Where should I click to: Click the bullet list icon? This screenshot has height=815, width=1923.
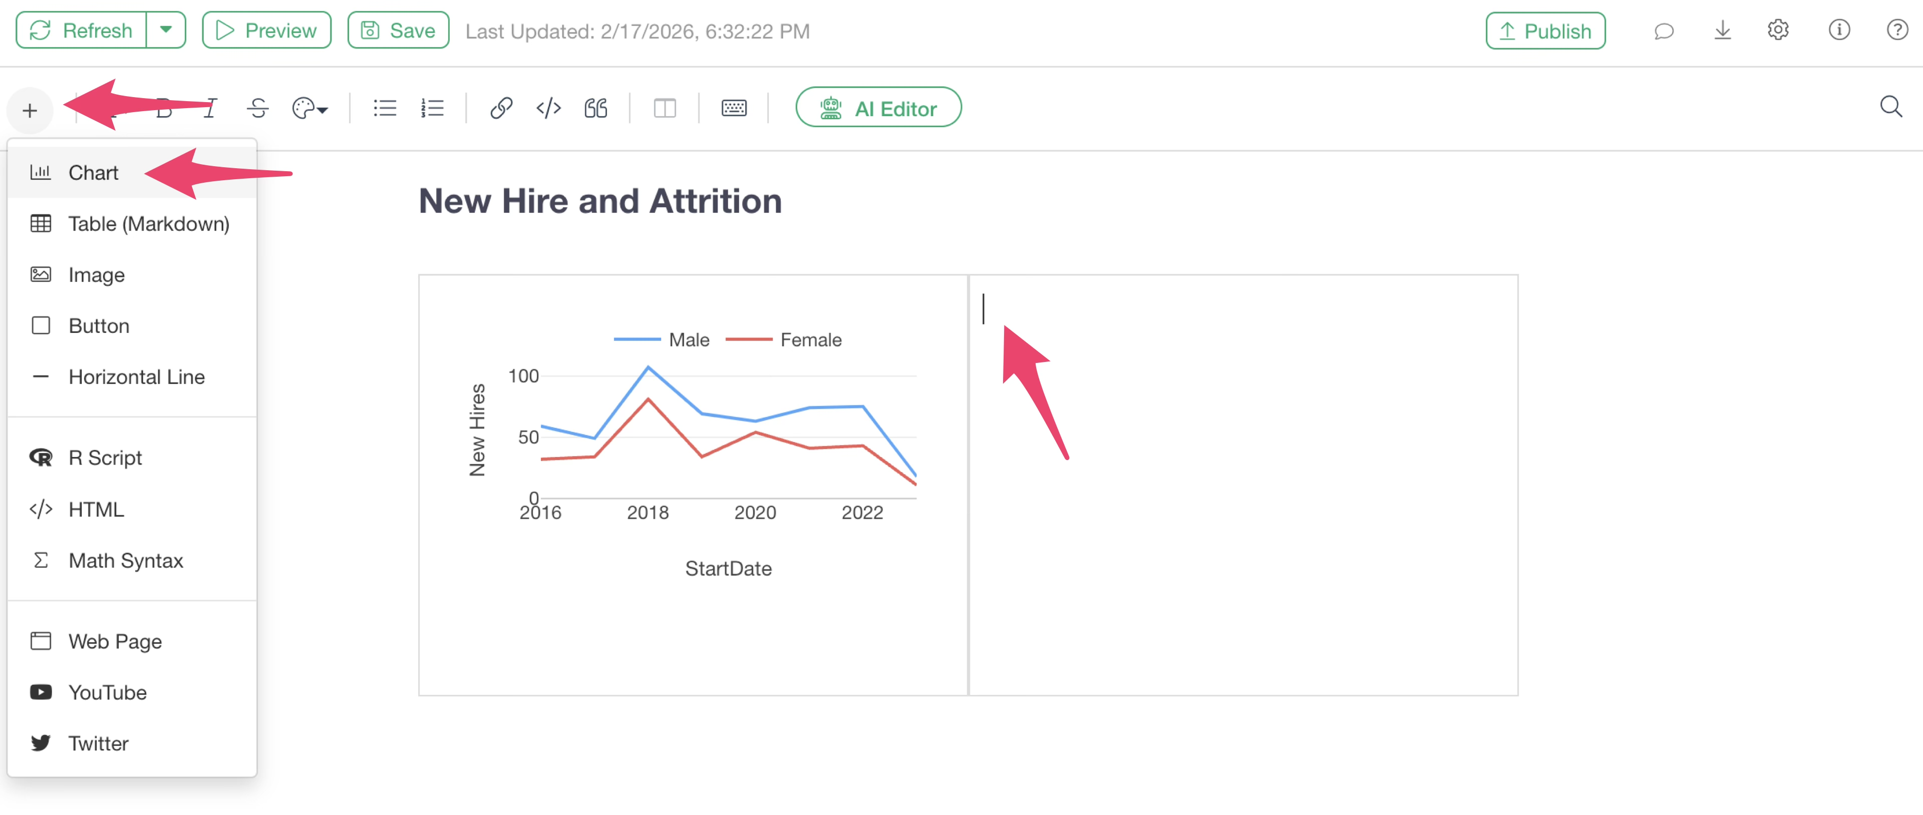(385, 109)
